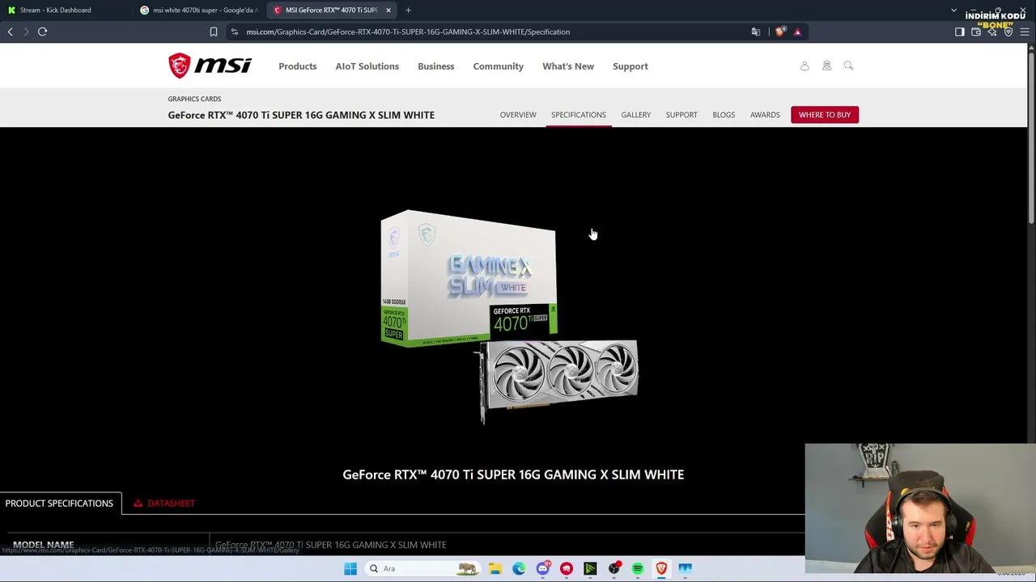Viewport: 1036px width, 582px height.
Task: Click the WHERE TO BUY button
Action: click(825, 115)
